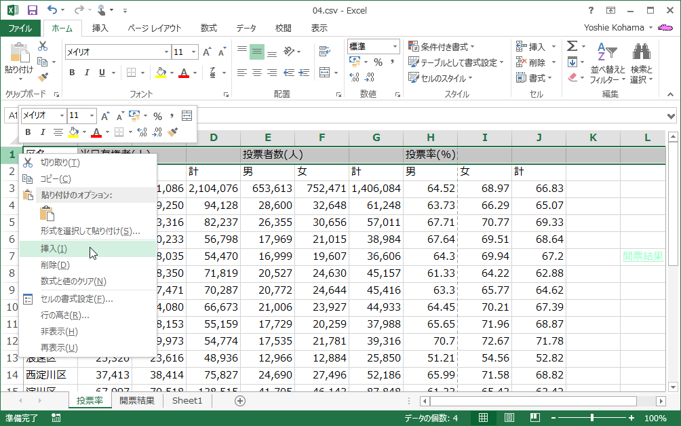Click mini toolbar Format Painter brush

point(173,132)
